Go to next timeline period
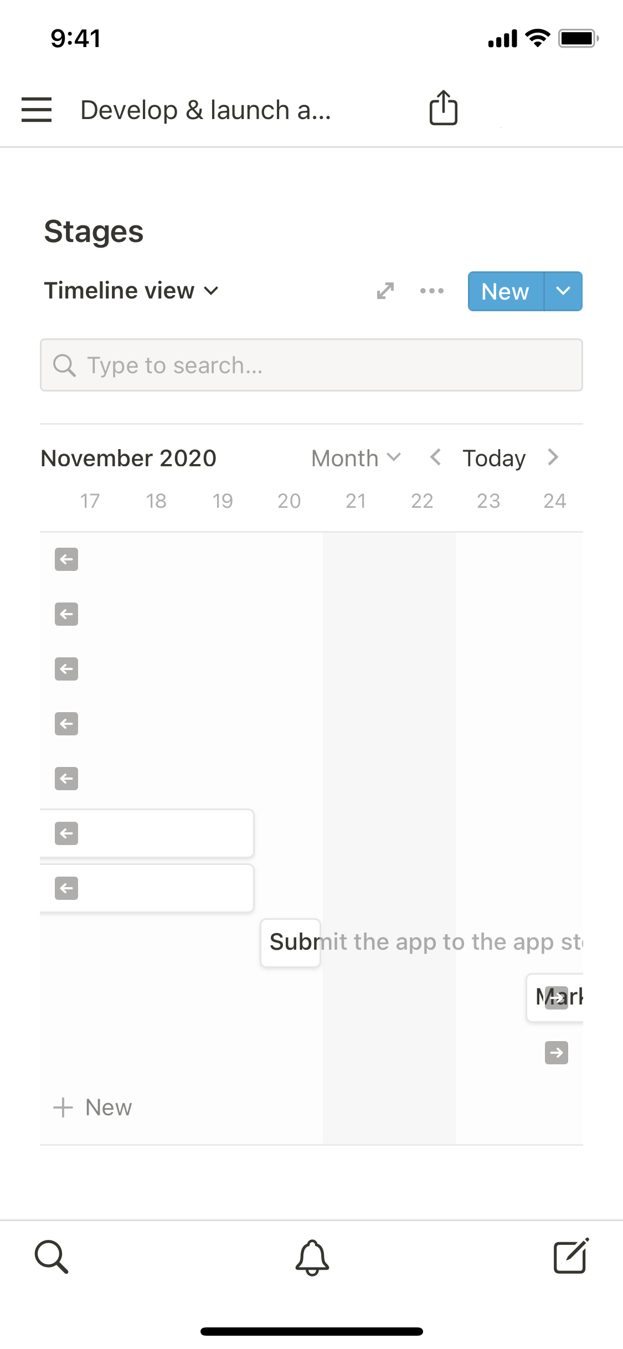 553,457
